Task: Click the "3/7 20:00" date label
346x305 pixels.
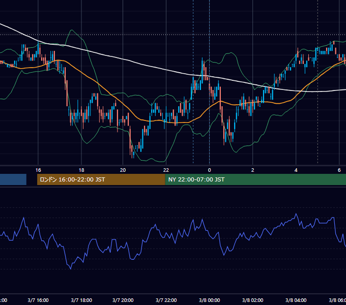Action: [x=123, y=300]
